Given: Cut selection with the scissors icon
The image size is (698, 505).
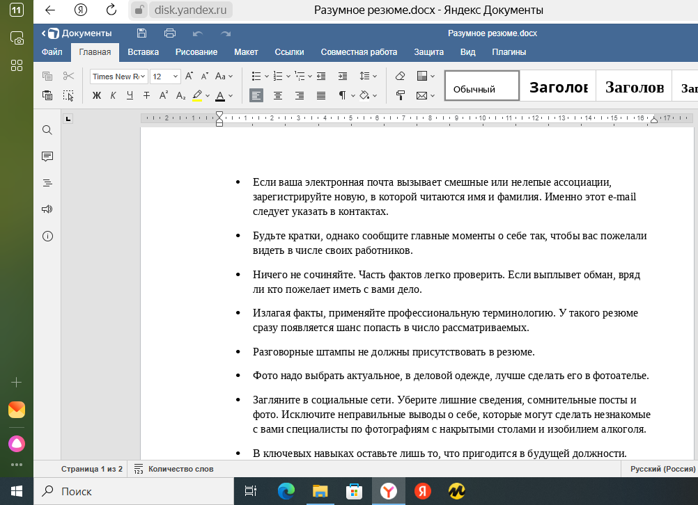Looking at the screenshot, I should [x=68, y=76].
